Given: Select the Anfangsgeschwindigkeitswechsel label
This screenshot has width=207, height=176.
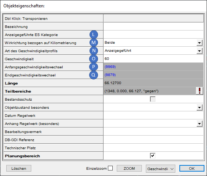Looking at the screenshot, I should point(34,67).
